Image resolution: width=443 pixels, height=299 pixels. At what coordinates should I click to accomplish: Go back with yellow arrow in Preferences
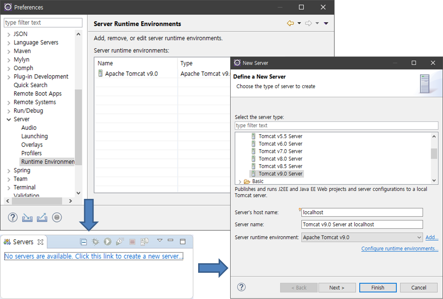point(290,23)
